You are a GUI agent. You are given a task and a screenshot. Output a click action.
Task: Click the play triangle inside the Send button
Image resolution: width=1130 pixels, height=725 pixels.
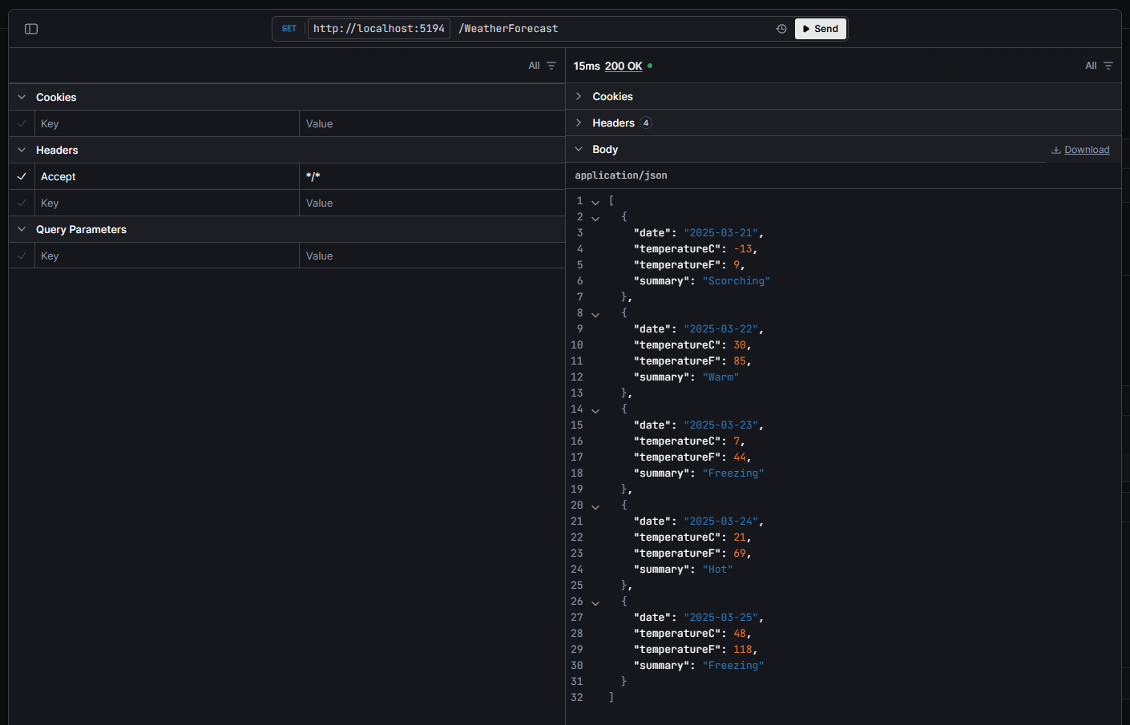[806, 28]
